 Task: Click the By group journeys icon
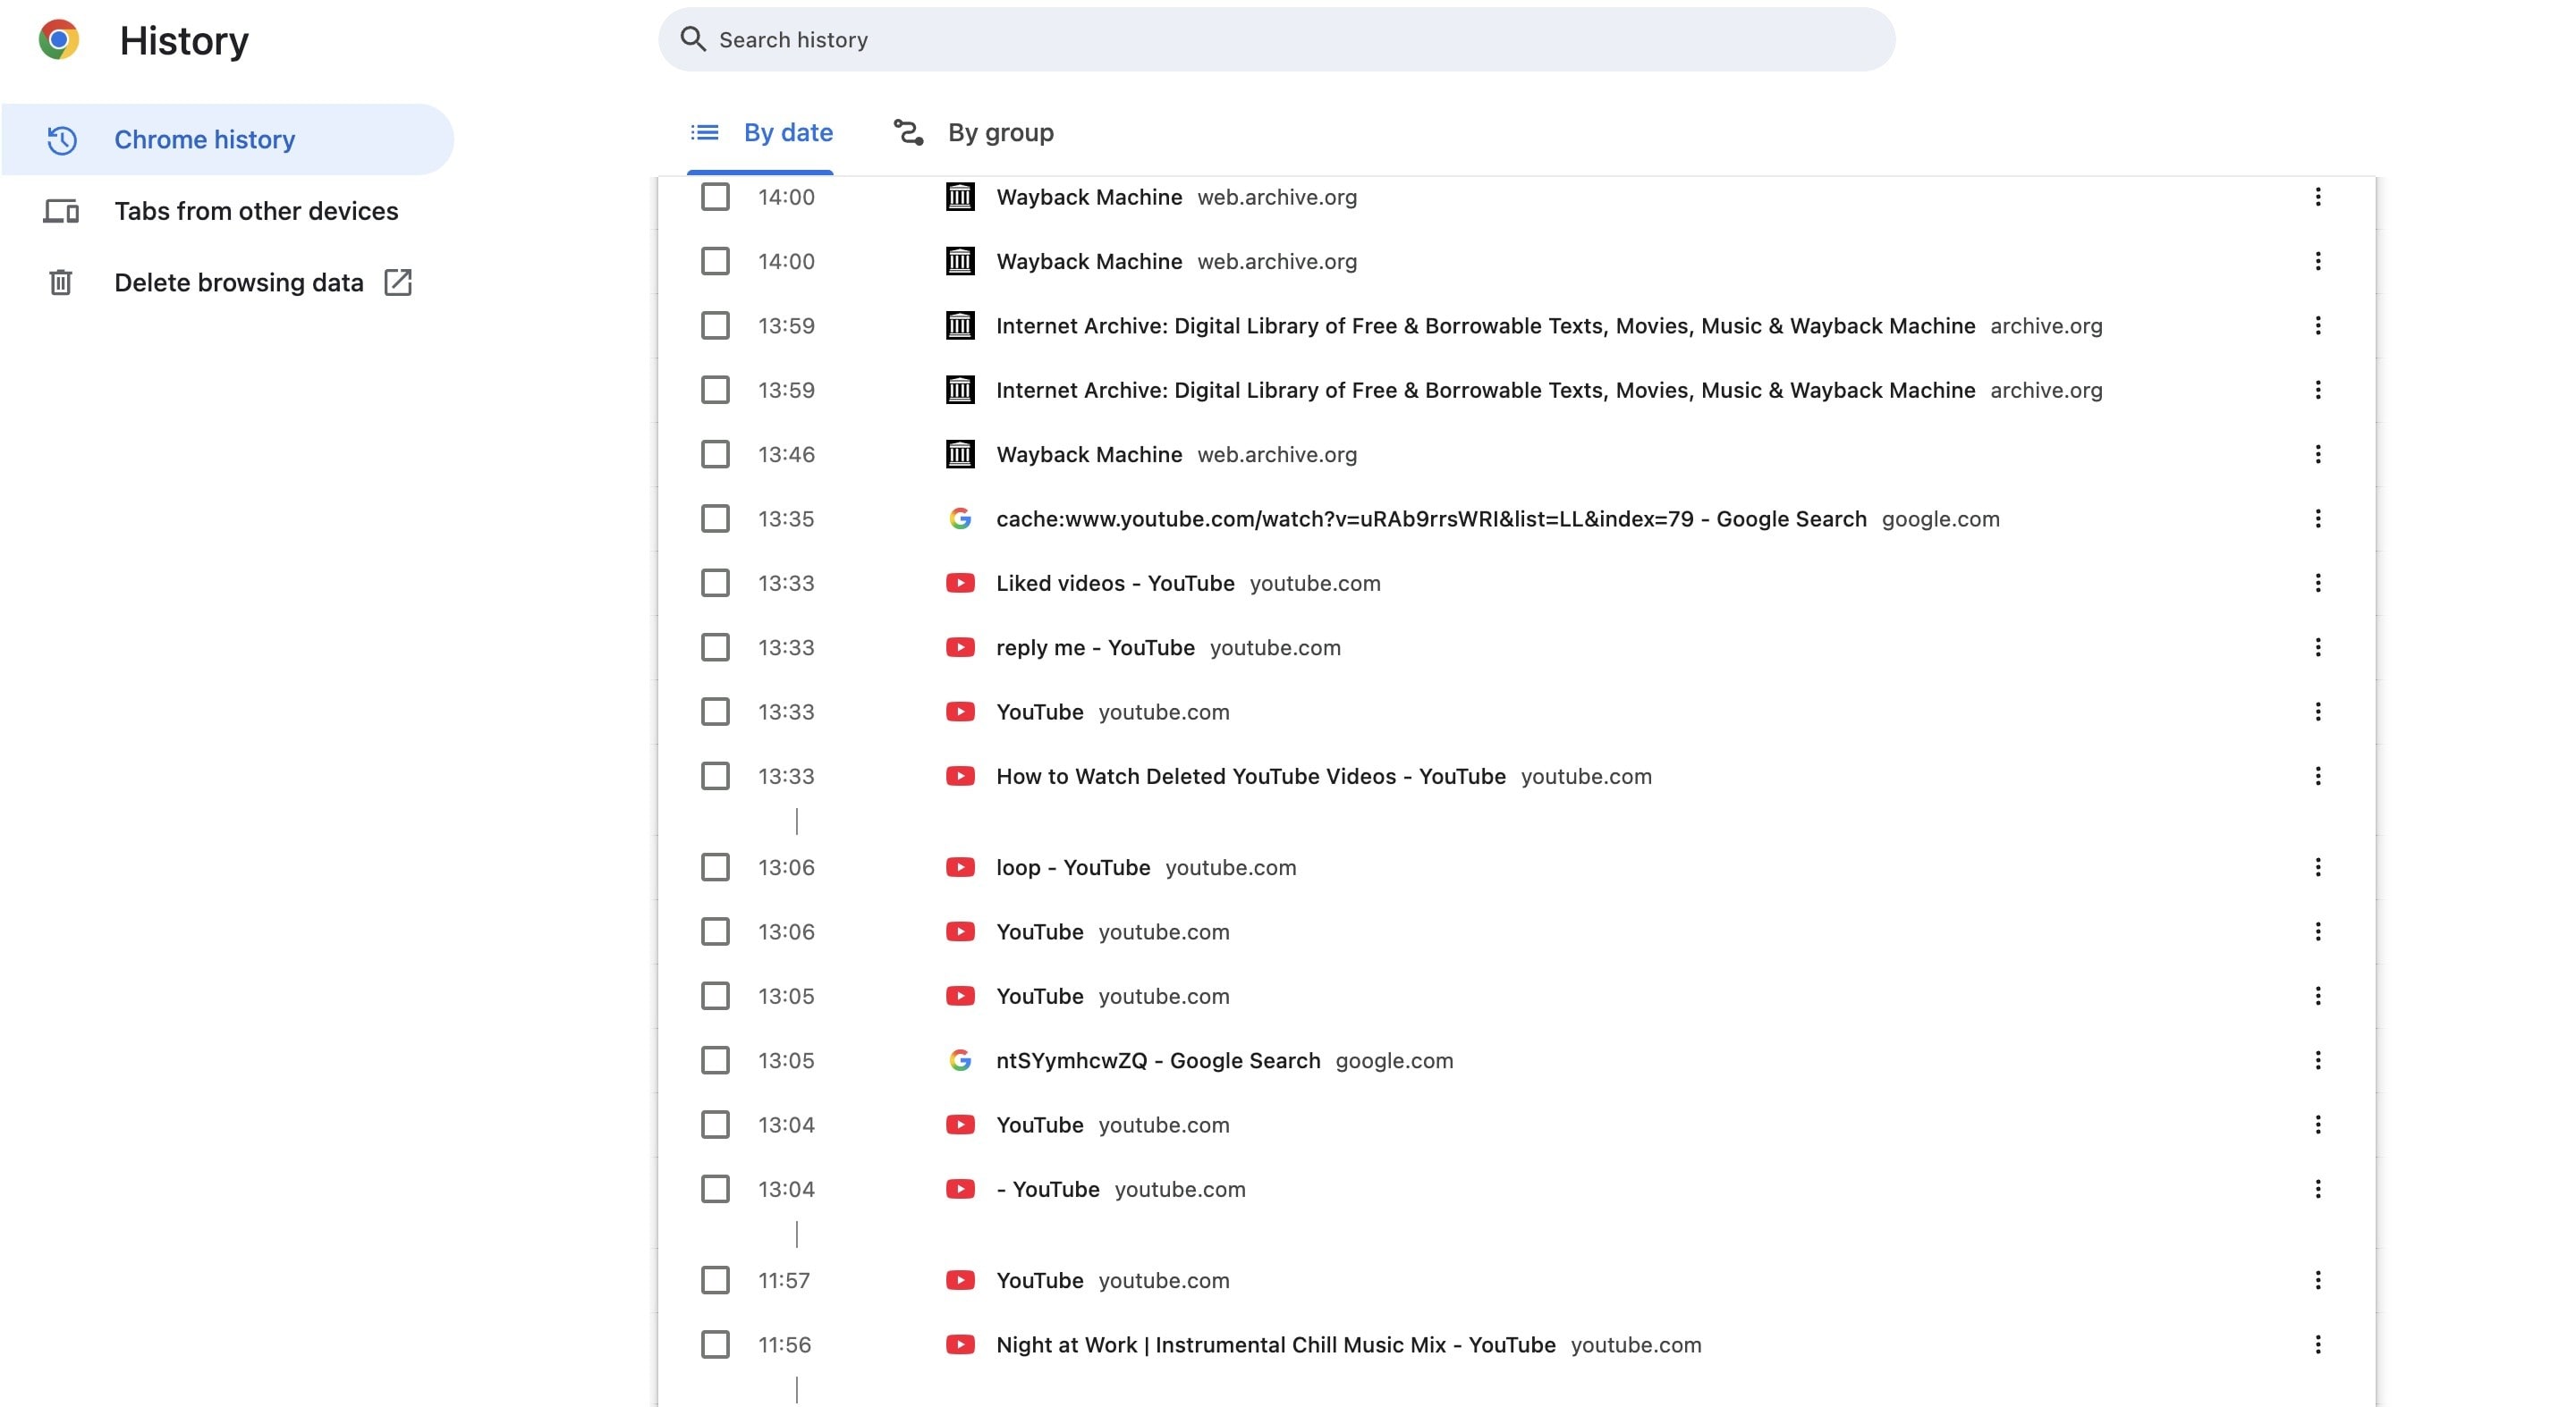coord(908,132)
